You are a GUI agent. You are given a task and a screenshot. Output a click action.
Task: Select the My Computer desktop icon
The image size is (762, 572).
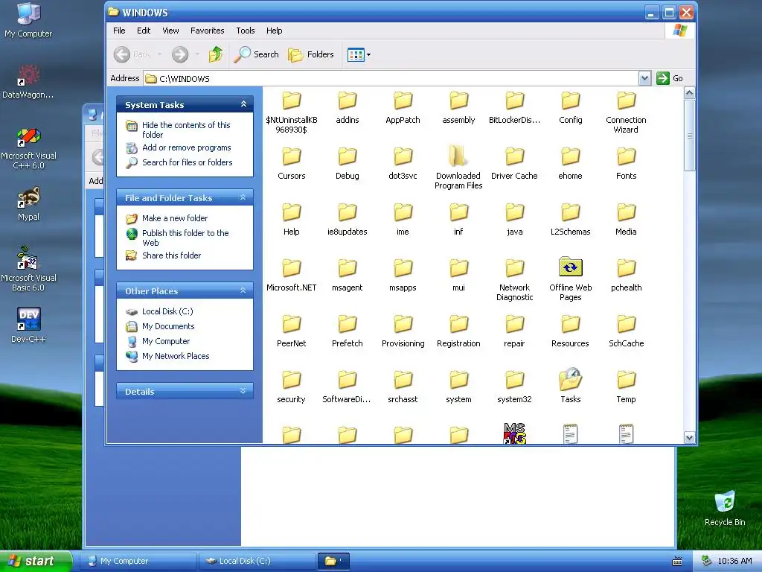(28, 20)
